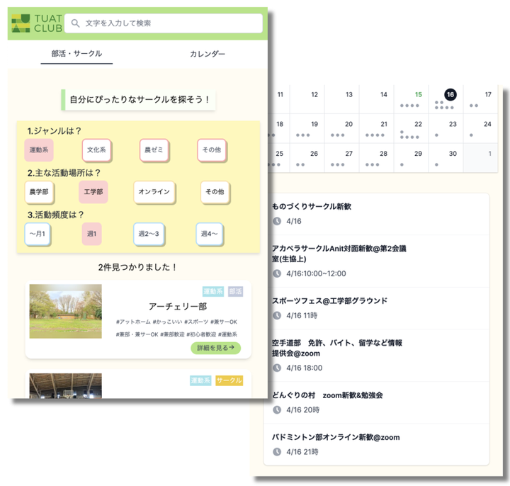Toggle the その他 genre filter

point(211,149)
